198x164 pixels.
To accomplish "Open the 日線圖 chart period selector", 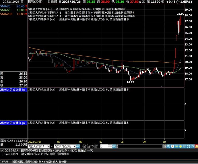I will coord(52,2).
